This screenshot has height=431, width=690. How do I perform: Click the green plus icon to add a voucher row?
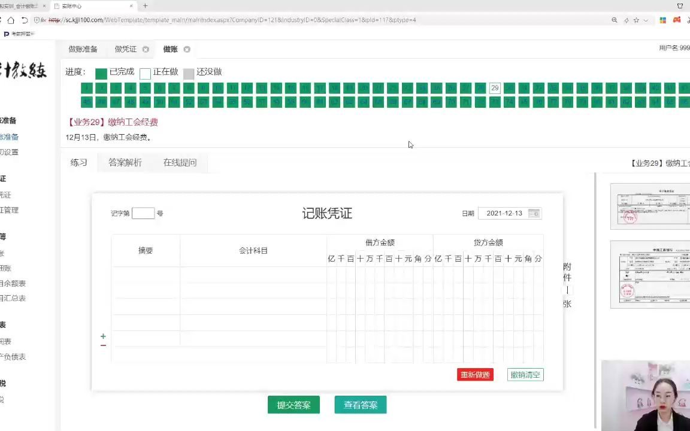[102, 336]
